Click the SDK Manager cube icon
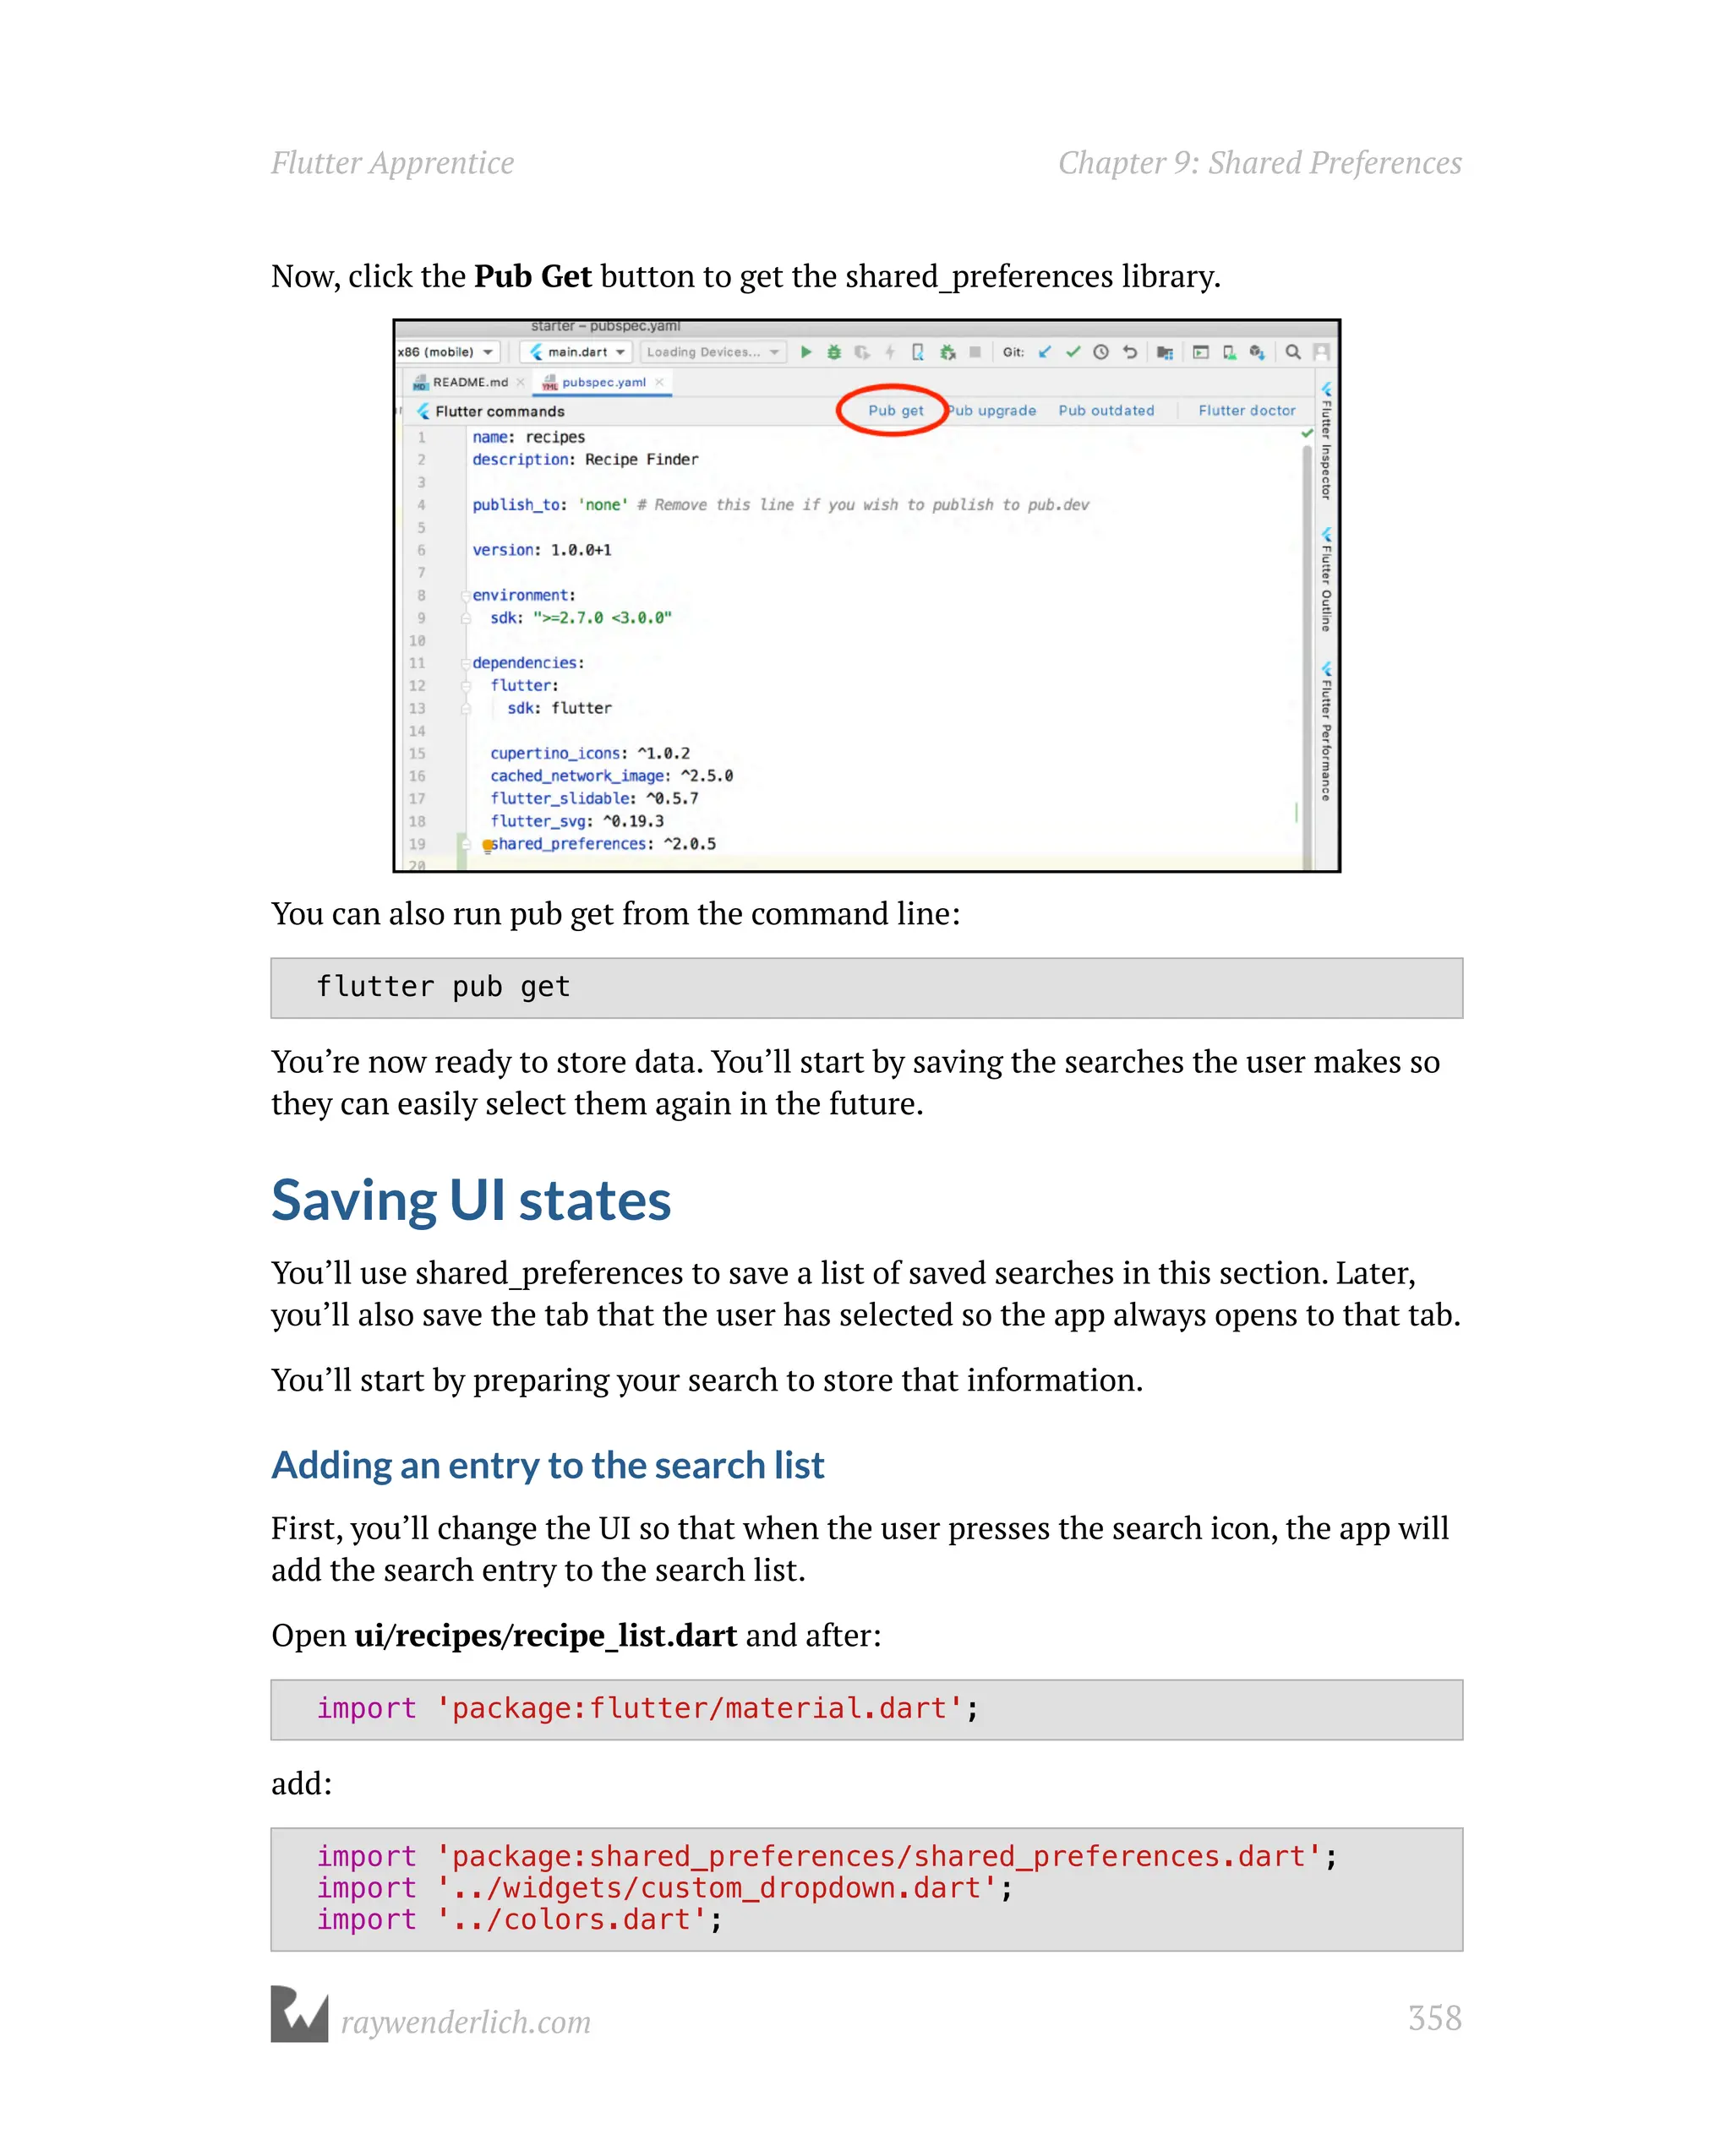The width and height of the screenshot is (1731, 2156). tap(1257, 352)
